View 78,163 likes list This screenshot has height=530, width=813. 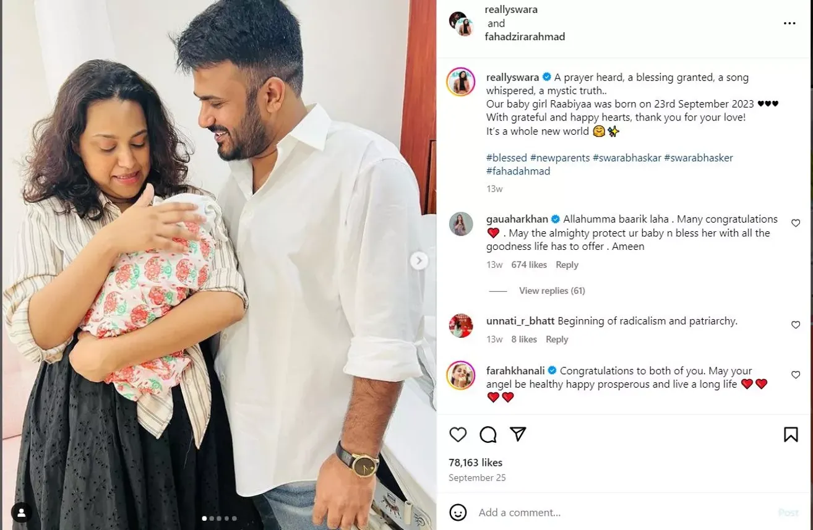click(x=475, y=463)
